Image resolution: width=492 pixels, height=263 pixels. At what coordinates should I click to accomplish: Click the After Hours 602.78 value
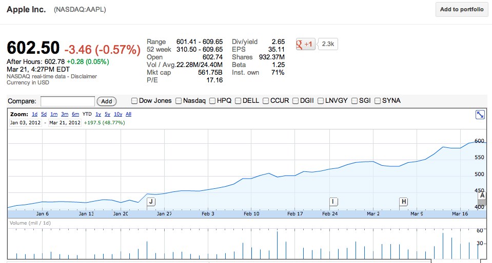54,62
